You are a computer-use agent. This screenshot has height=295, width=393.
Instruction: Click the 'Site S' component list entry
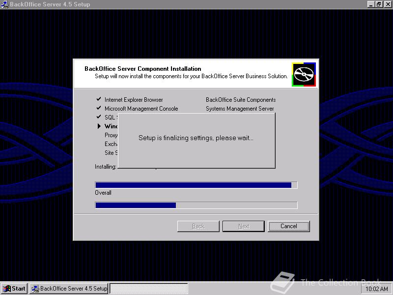(x=111, y=153)
